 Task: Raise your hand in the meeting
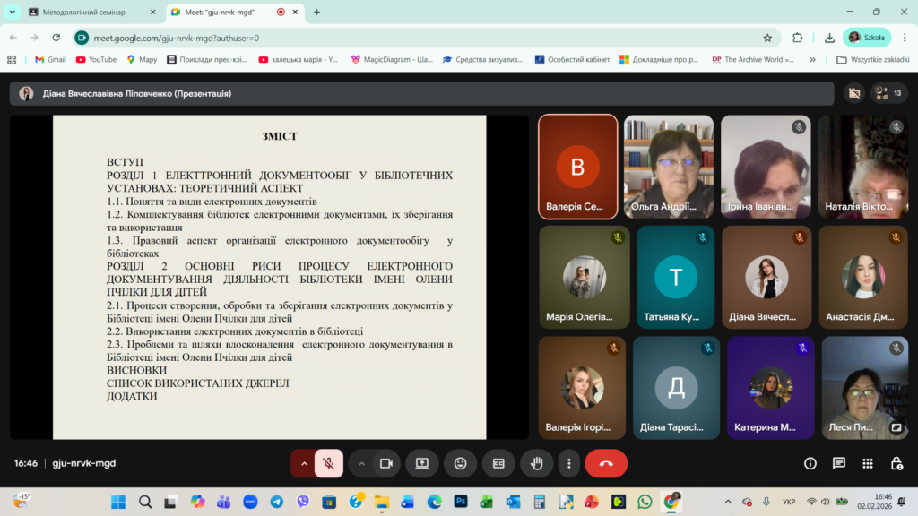click(537, 463)
